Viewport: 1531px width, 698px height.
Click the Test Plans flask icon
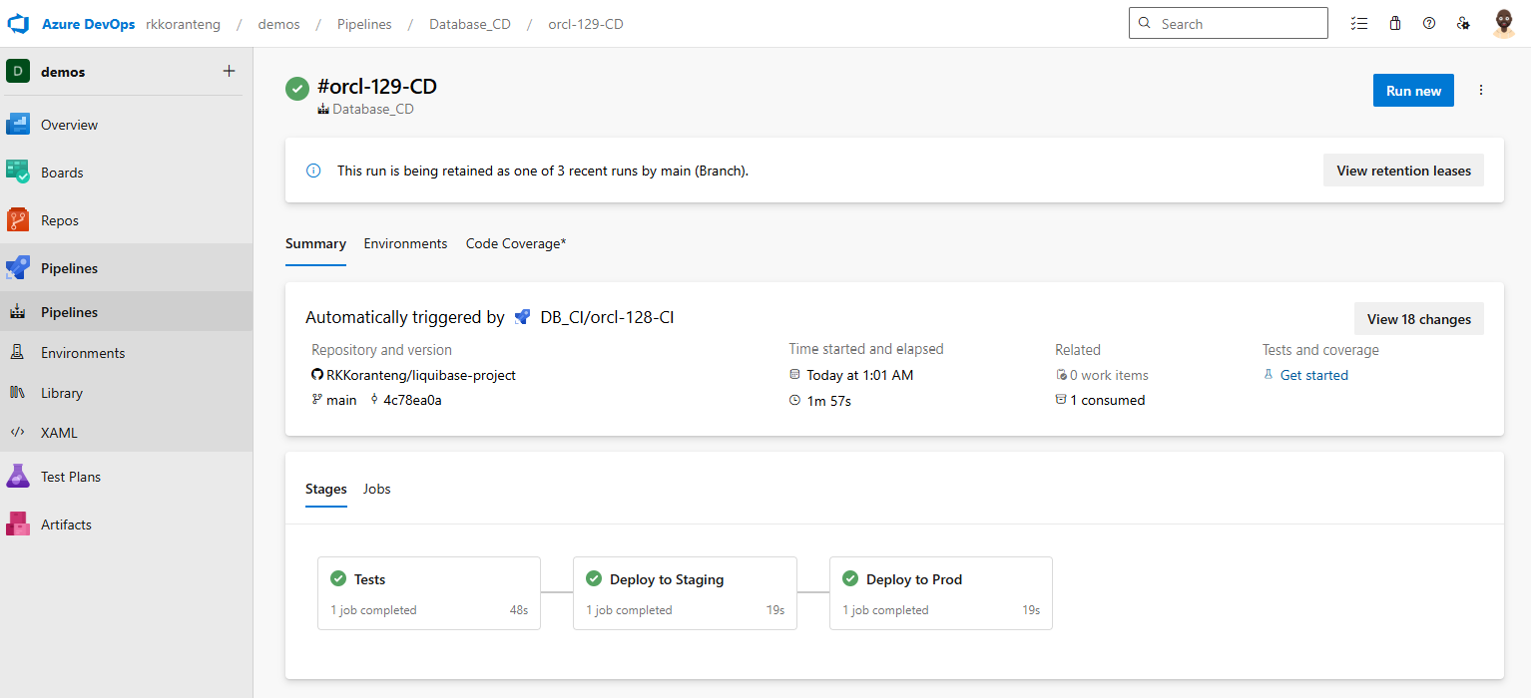pos(18,477)
